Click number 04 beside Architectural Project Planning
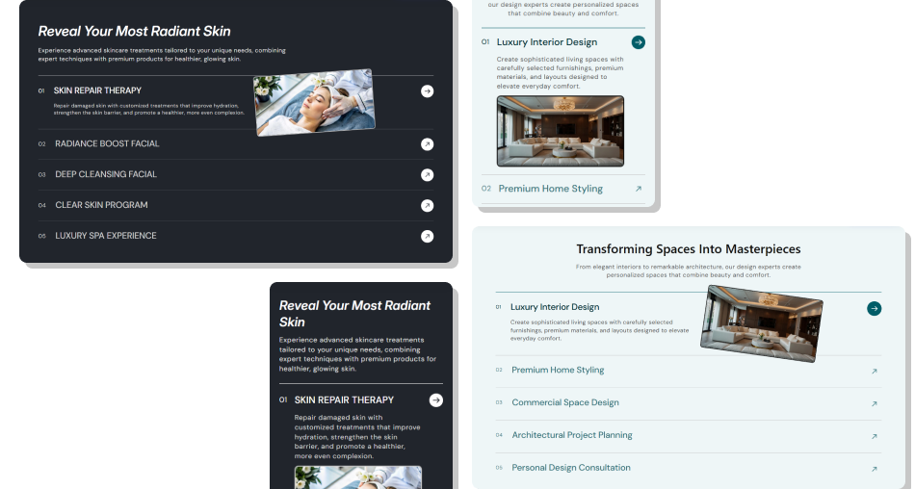The image size is (915, 489). 499,435
